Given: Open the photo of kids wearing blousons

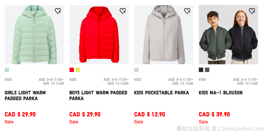Looking at the screenshot, I should click(x=228, y=34).
